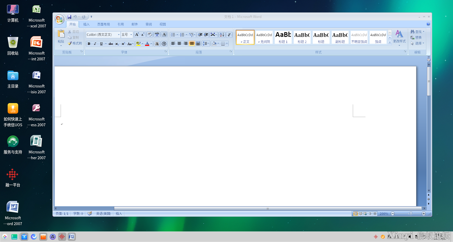Screen dimensions: 453x242
Task: Open the round Office button menu
Action: tap(59, 19)
